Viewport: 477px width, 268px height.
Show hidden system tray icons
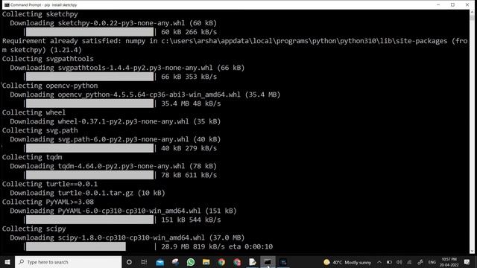tap(379, 262)
